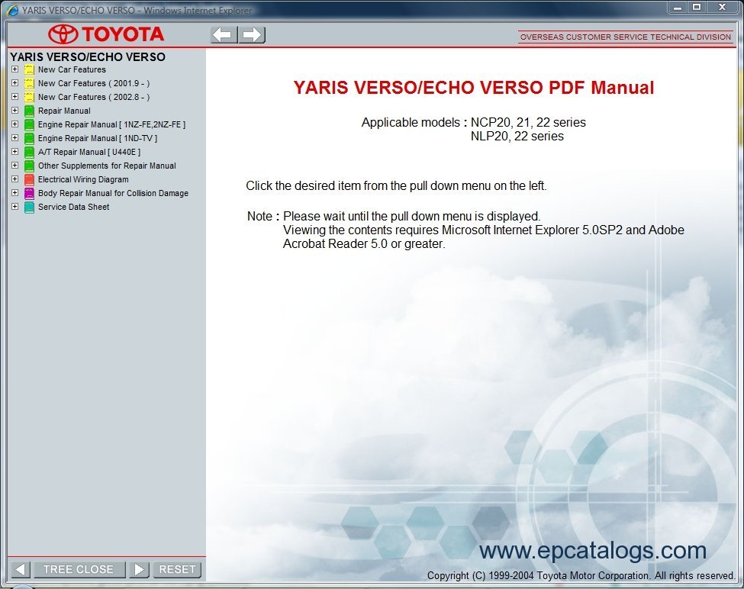Click the teal book icon for Service Data Sheet

[29, 208]
